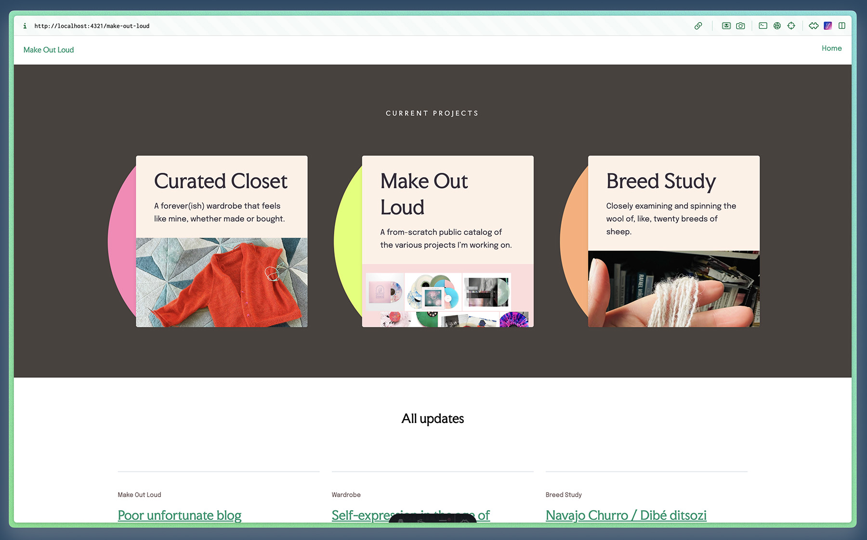Click the copy link chain icon
Viewport: 867px width, 540px height.
pyautogui.click(x=698, y=26)
